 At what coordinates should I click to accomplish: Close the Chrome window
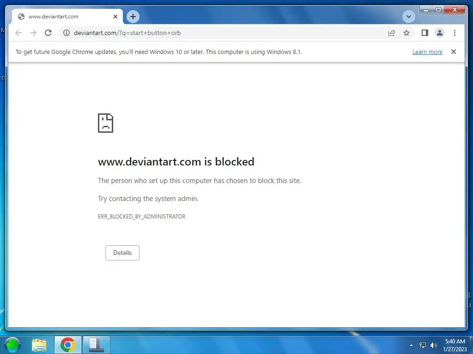point(455,10)
